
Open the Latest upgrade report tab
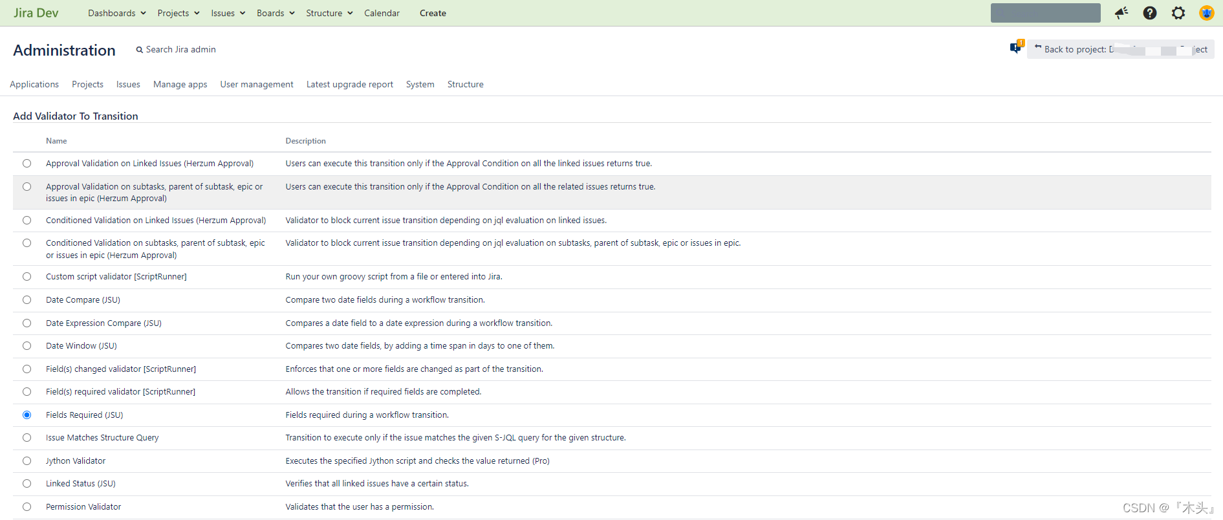(350, 84)
